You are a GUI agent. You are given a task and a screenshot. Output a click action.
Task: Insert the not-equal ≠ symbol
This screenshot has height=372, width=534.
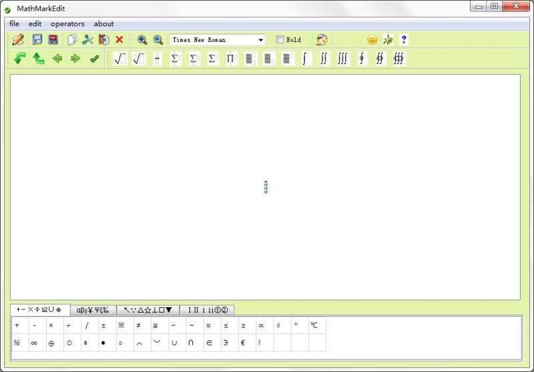coord(138,326)
